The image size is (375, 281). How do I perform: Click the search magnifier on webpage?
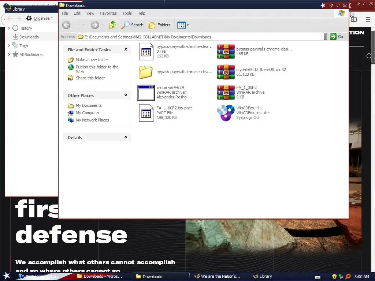(x=369, y=56)
